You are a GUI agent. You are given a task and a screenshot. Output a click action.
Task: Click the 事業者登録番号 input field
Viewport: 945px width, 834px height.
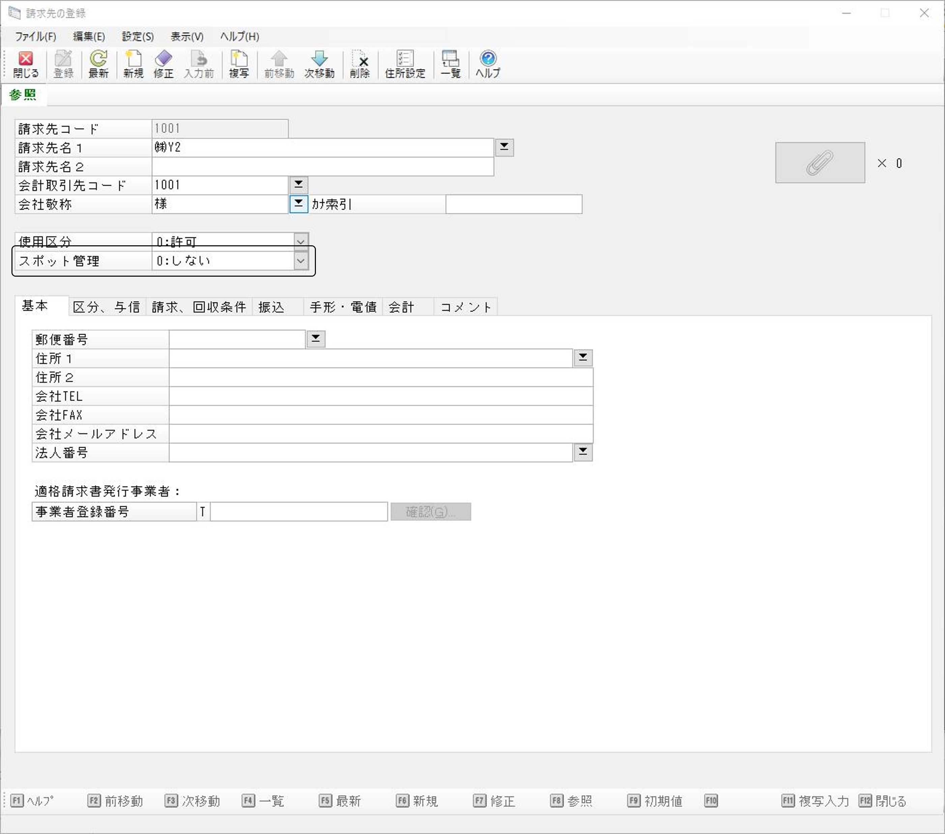point(298,512)
